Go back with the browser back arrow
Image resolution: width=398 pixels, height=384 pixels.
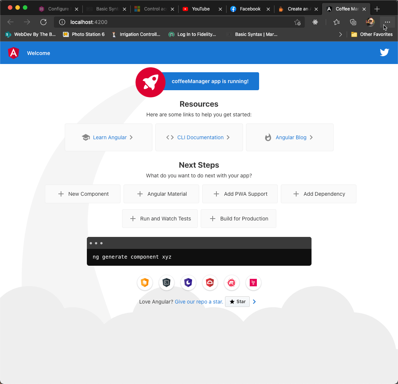(x=10, y=22)
